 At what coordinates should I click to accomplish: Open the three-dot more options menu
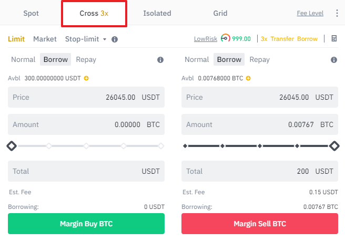click(337, 13)
